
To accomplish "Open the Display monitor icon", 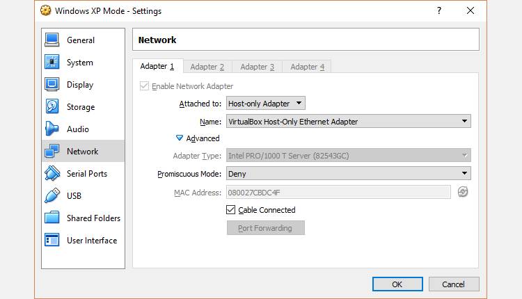I will pos(52,85).
